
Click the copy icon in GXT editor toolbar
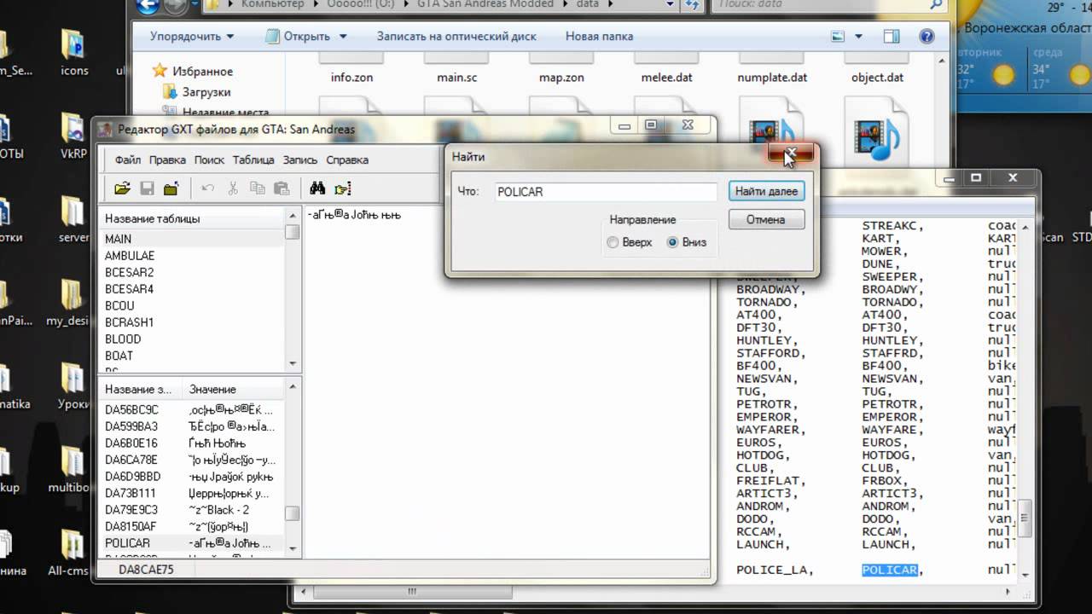click(x=257, y=188)
